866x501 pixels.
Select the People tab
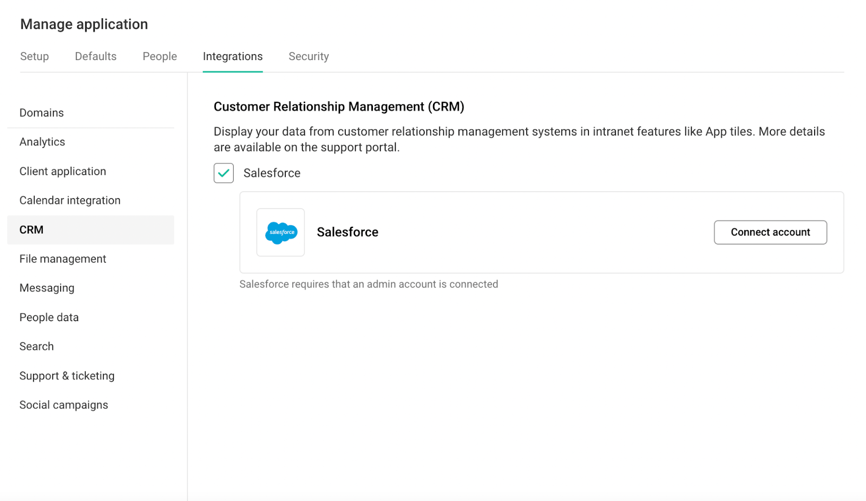tap(159, 56)
